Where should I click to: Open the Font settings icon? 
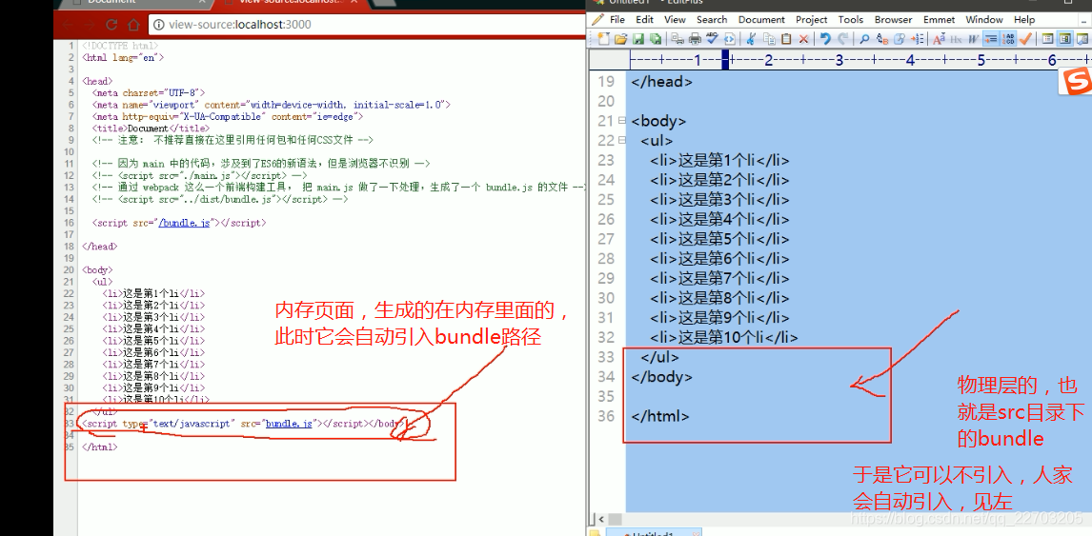tap(939, 39)
